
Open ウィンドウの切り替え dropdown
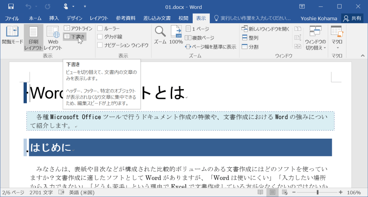(316, 38)
